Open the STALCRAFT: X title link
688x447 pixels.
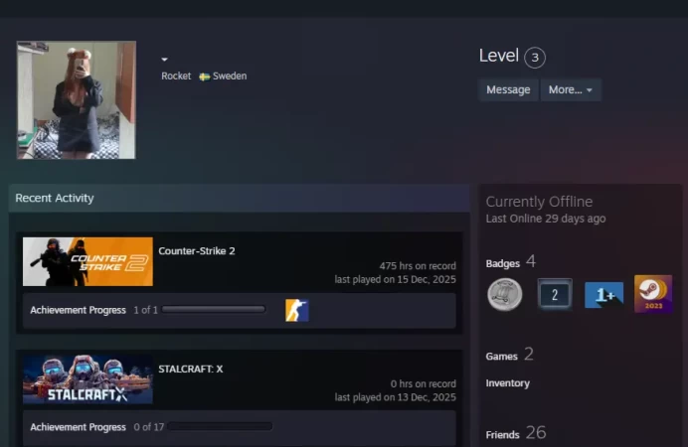point(191,369)
